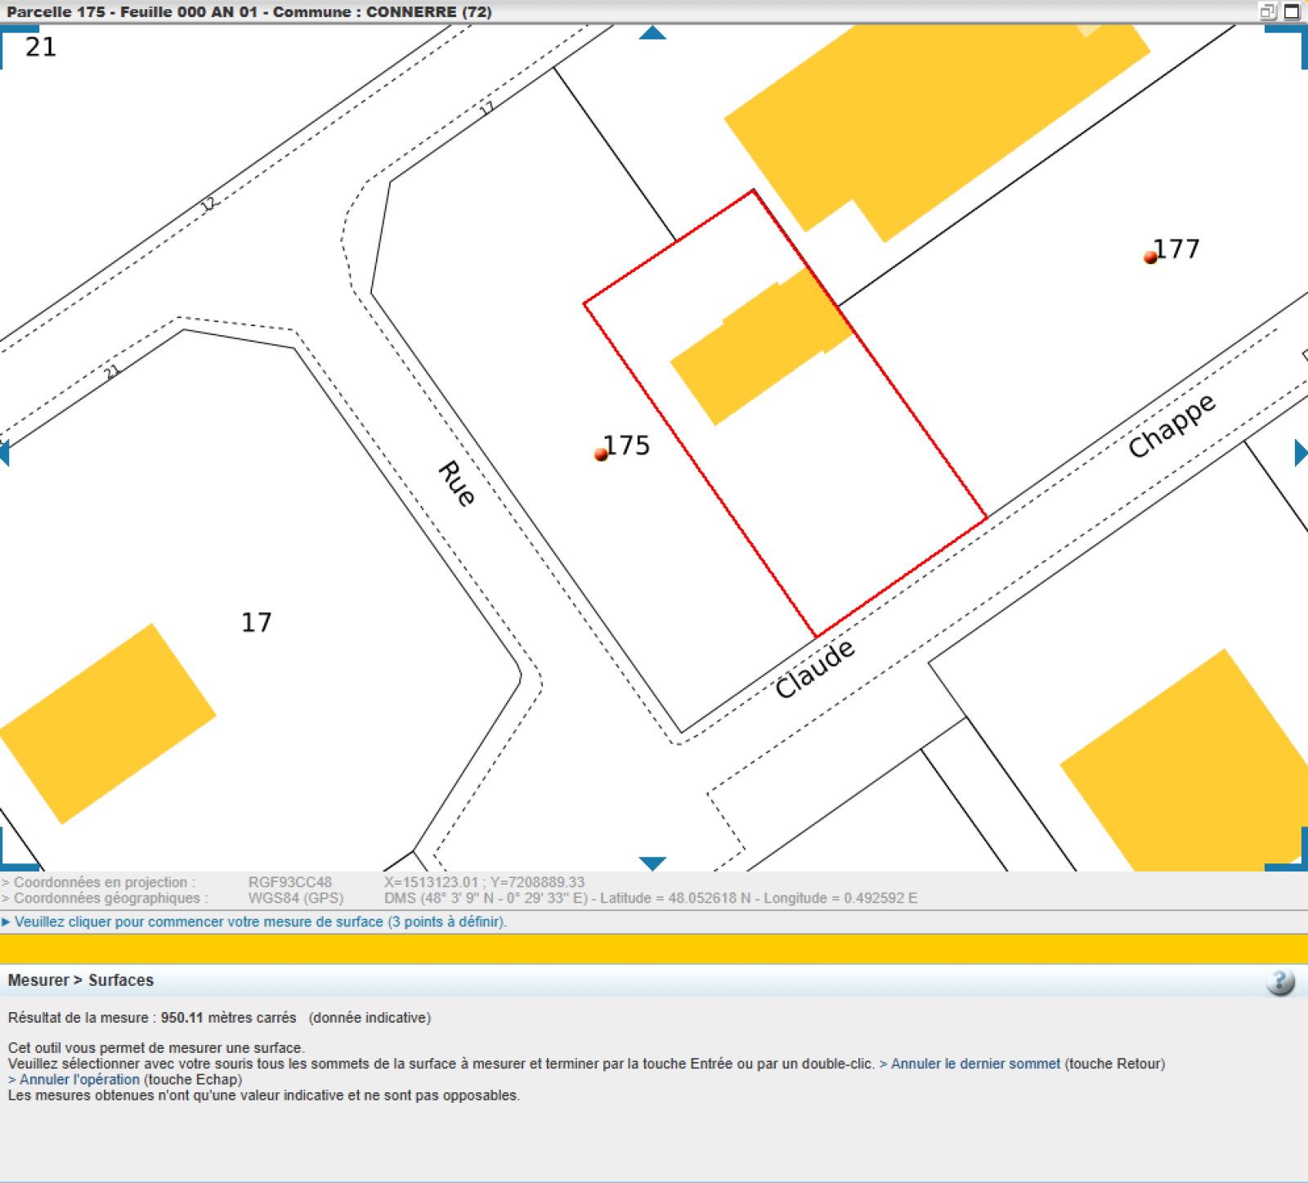Pan map east with right arrow
The height and width of the screenshot is (1183, 1308).
click(1301, 452)
